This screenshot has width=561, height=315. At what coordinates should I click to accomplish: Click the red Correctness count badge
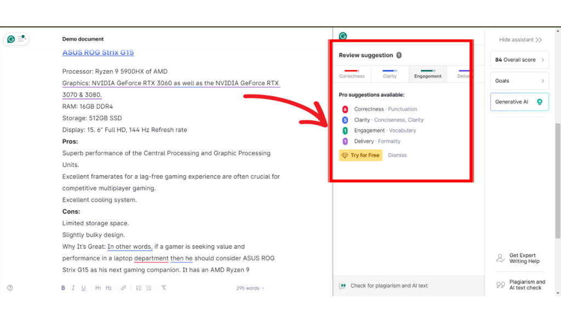345,109
